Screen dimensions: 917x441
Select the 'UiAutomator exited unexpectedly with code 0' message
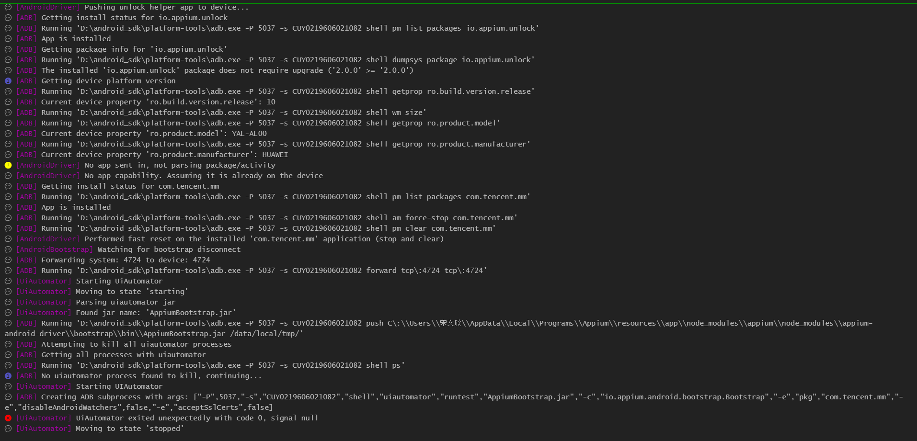[x=197, y=418]
